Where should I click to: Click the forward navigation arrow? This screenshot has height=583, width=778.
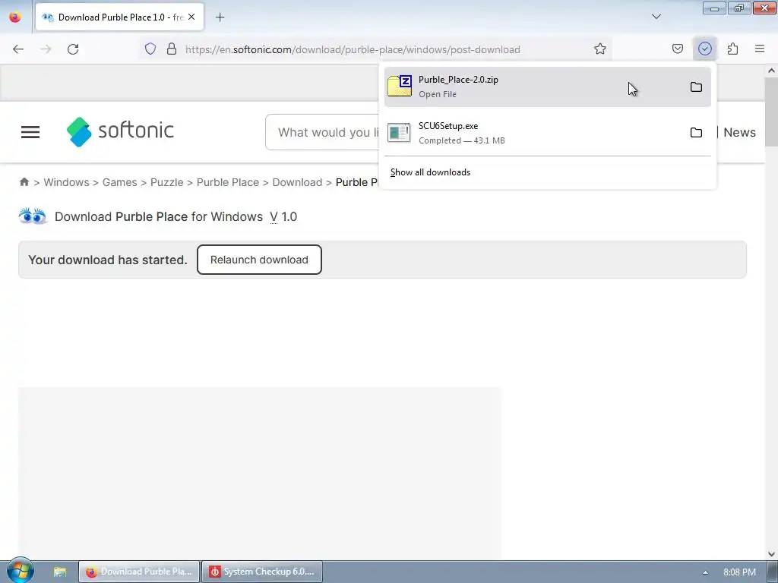pos(46,49)
